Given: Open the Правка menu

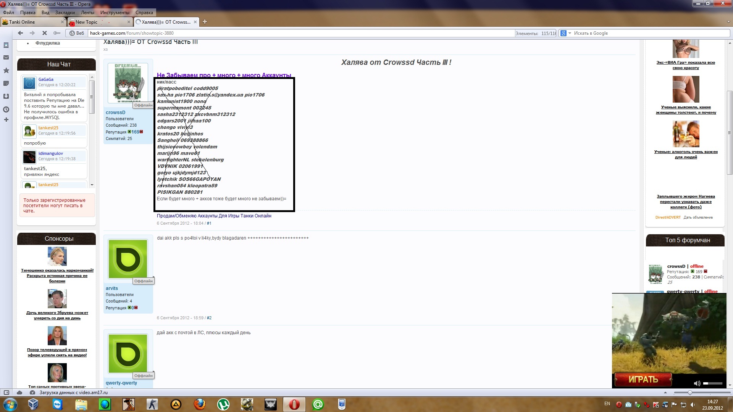Looking at the screenshot, I should click(x=28, y=12).
